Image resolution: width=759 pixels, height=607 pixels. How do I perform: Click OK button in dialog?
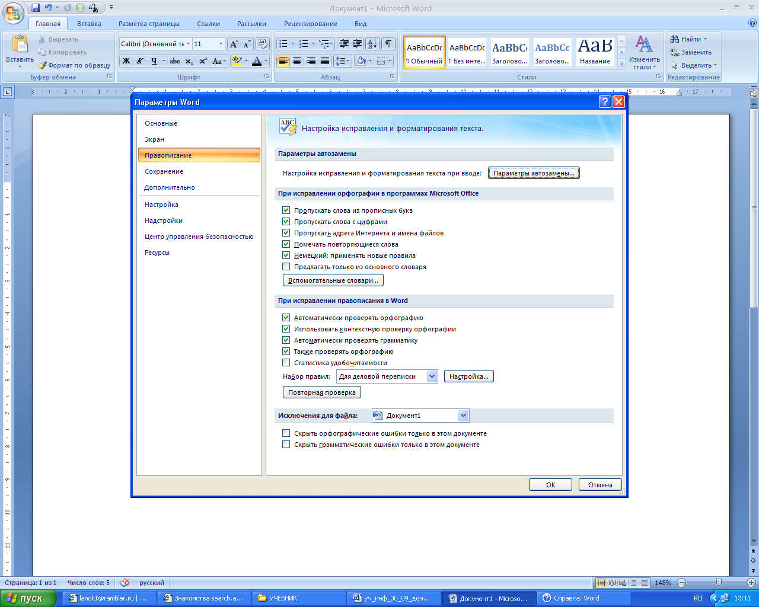(550, 485)
